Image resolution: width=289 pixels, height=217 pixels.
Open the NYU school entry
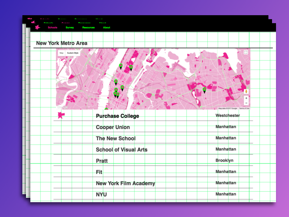(102, 195)
